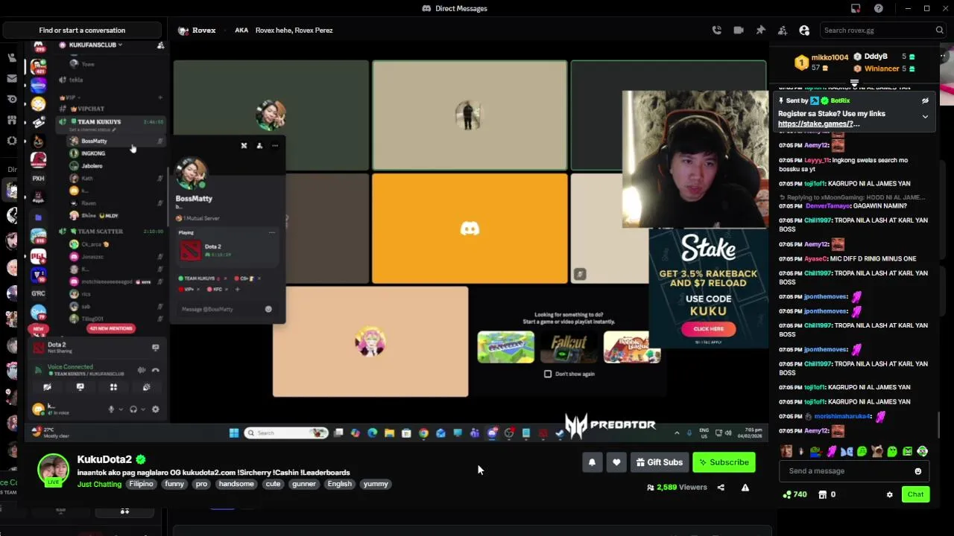
Task: Click Search rovex.gg field
Action: click(883, 31)
